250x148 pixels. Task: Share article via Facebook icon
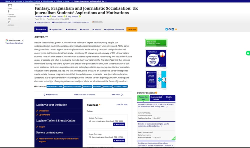coord(169,29)
